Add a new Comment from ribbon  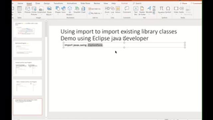point(127,10)
